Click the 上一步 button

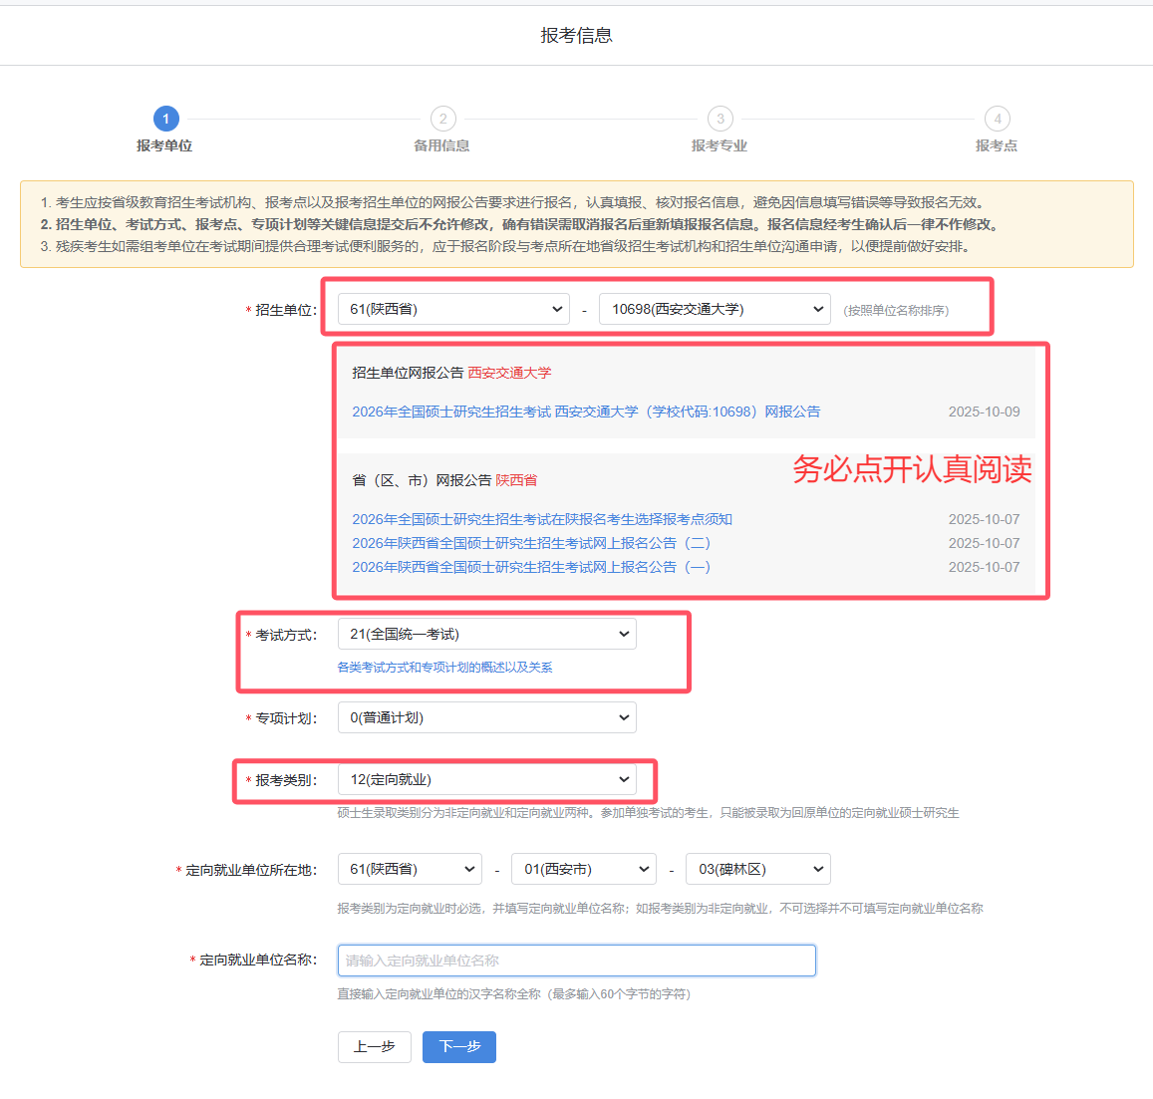click(375, 1046)
